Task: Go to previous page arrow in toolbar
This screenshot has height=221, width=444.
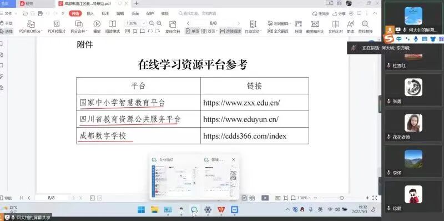Action: 188,23
